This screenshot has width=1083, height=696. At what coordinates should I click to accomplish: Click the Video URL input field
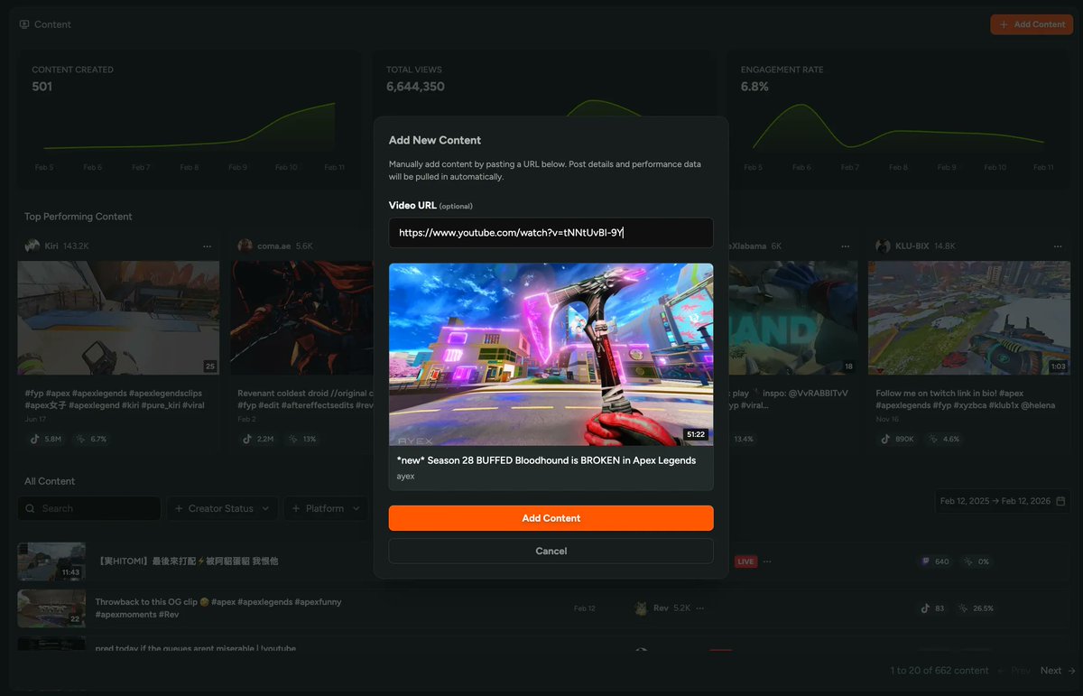coord(551,233)
